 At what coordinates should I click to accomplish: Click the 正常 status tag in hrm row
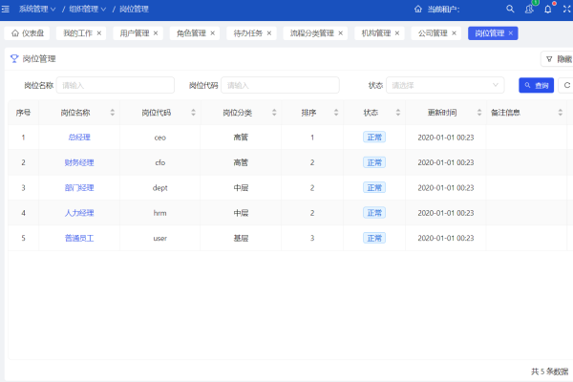click(374, 213)
